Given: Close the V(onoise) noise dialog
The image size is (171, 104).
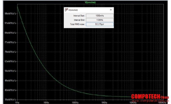Looking at the screenshot, I should pyautogui.click(x=111, y=10).
